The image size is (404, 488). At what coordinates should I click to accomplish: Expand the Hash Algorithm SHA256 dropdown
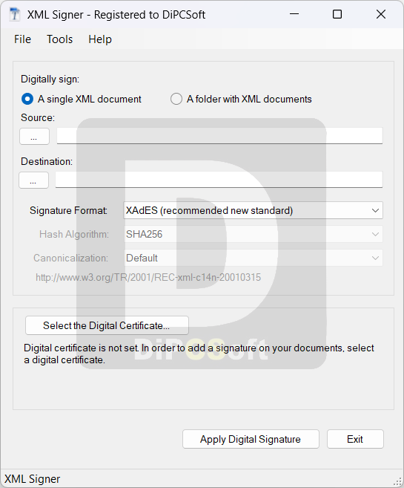point(253,235)
